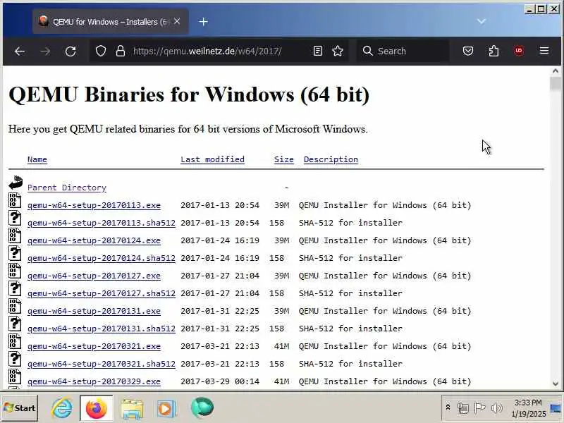Open network tray icon
The image size is (564, 423).
pos(463,408)
